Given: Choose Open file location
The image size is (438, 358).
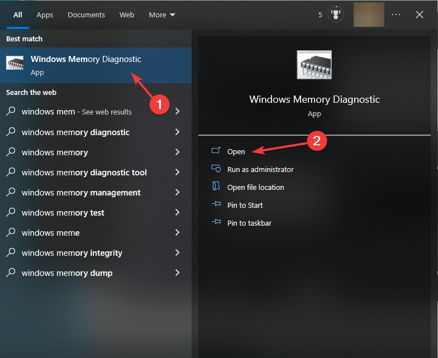Looking at the screenshot, I should pyautogui.click(x=256, y=188).
